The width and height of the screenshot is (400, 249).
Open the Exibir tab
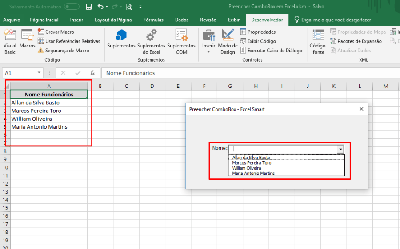pyautogui.click(x=234, y=20)
